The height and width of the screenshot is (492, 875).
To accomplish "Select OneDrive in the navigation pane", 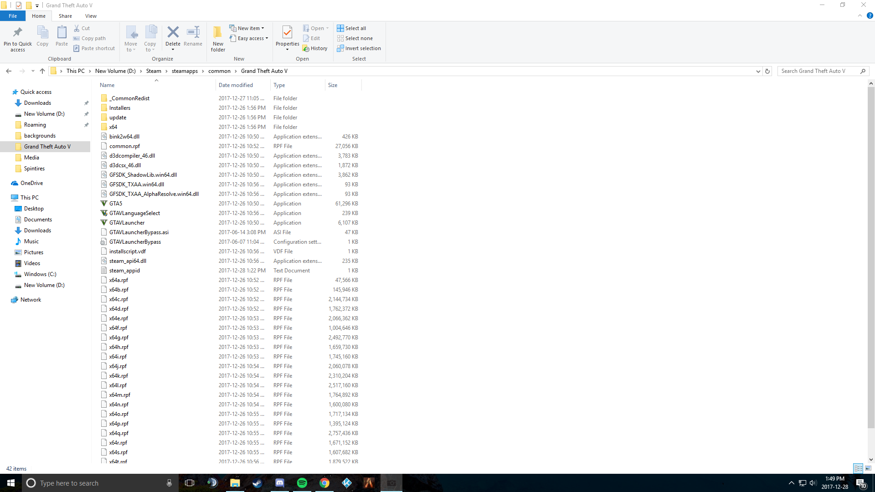I will point(31,183).
